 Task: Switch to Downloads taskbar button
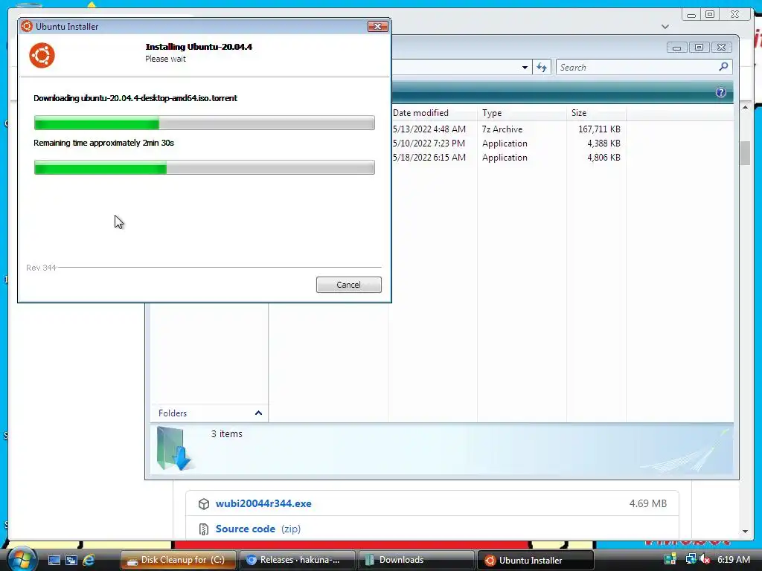click(417, 560)
